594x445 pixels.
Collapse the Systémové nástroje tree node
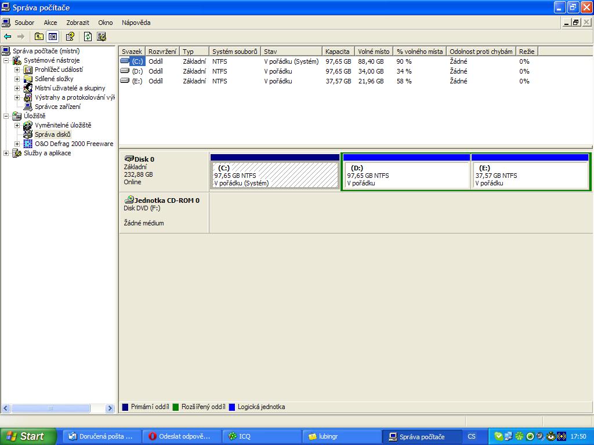pyautogui.click(x=6, y=60)
